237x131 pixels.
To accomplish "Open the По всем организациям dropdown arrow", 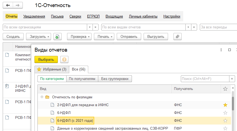I will tap(90, 27).
